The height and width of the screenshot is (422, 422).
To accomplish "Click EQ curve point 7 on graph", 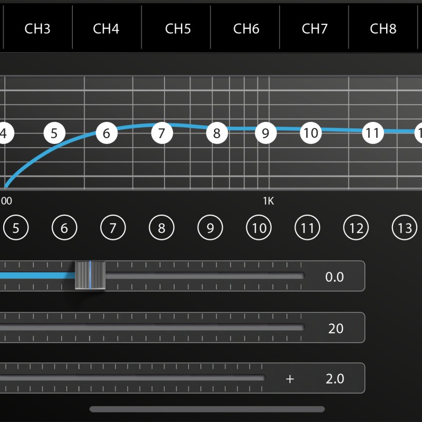I will point(162,133).
